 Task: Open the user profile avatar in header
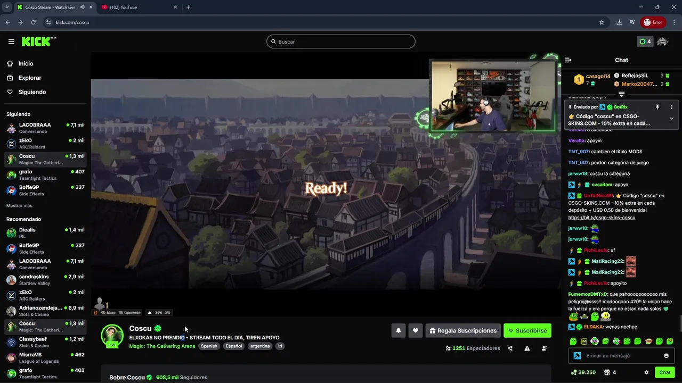[x=662, y=41]
